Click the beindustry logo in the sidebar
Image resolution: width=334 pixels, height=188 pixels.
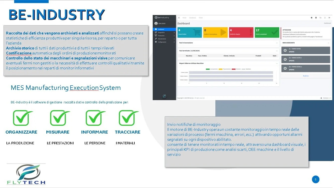click(162, 17)
